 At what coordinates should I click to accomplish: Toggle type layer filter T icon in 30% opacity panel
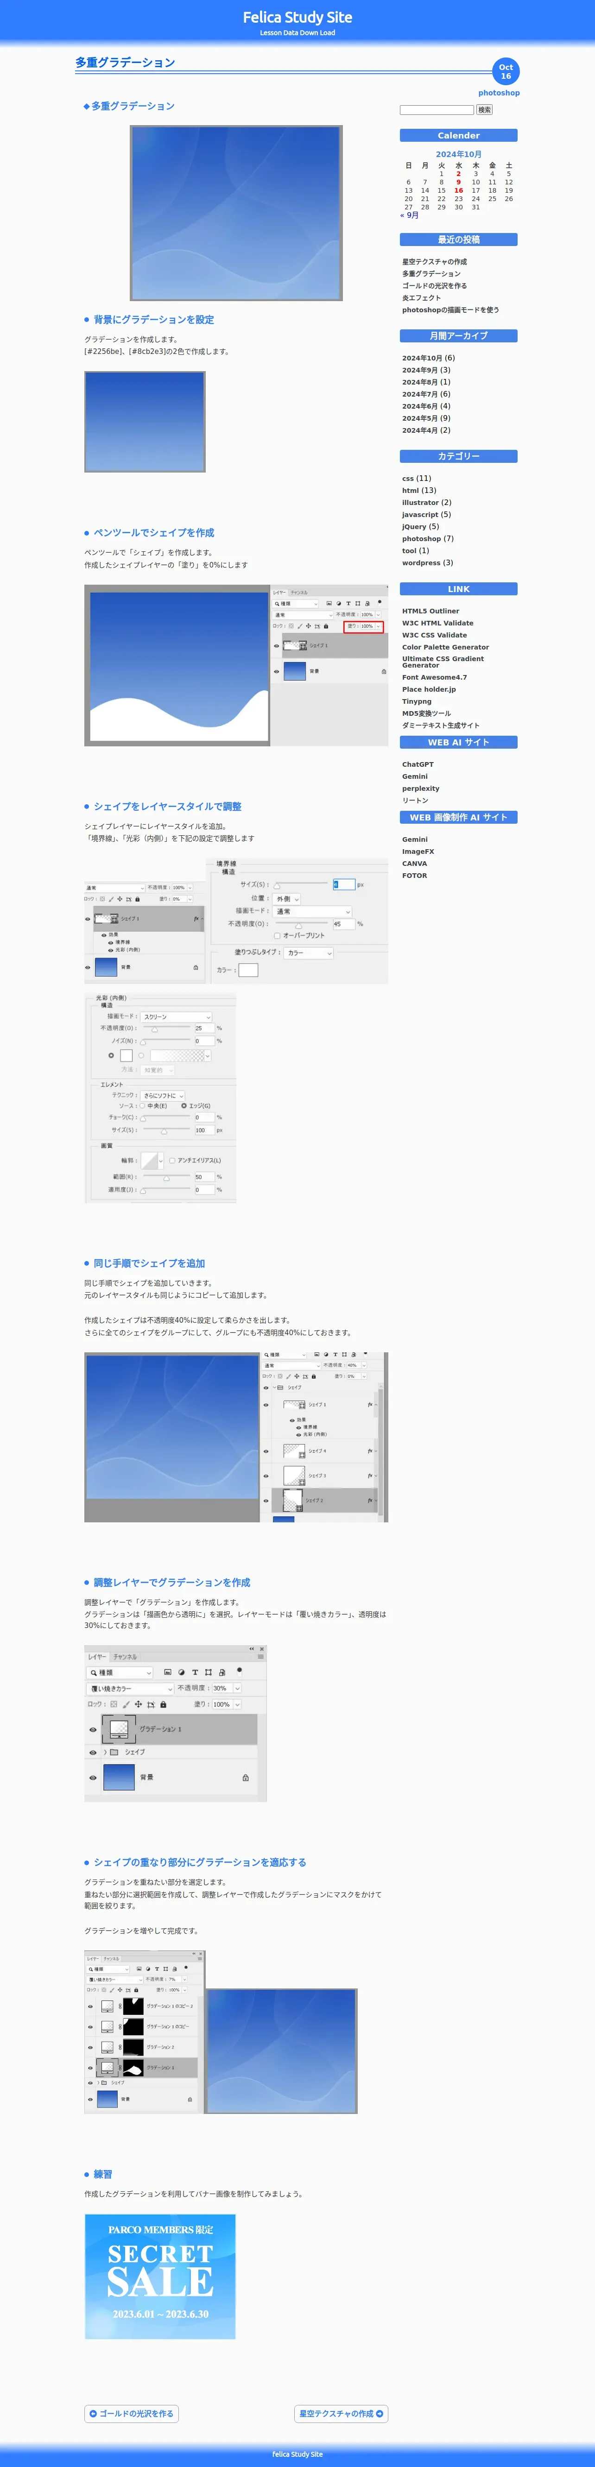pyautogui.click(x=195, y=1672)
